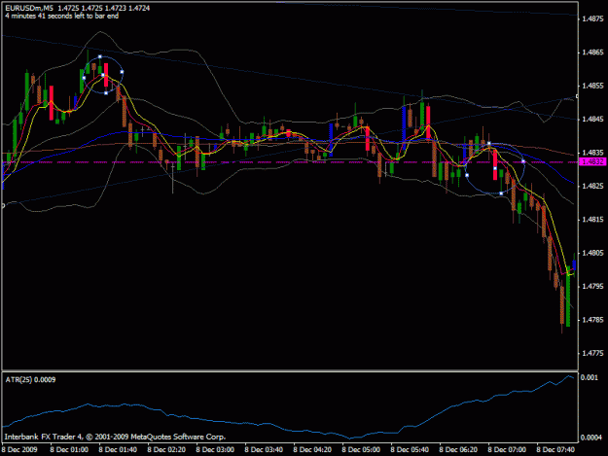
Task: Click the '4 minutes 41 seconds left to bar end' label
Action: [62, 16]
